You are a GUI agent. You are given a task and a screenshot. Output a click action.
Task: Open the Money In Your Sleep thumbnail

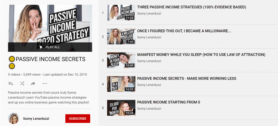click(121, 60)
